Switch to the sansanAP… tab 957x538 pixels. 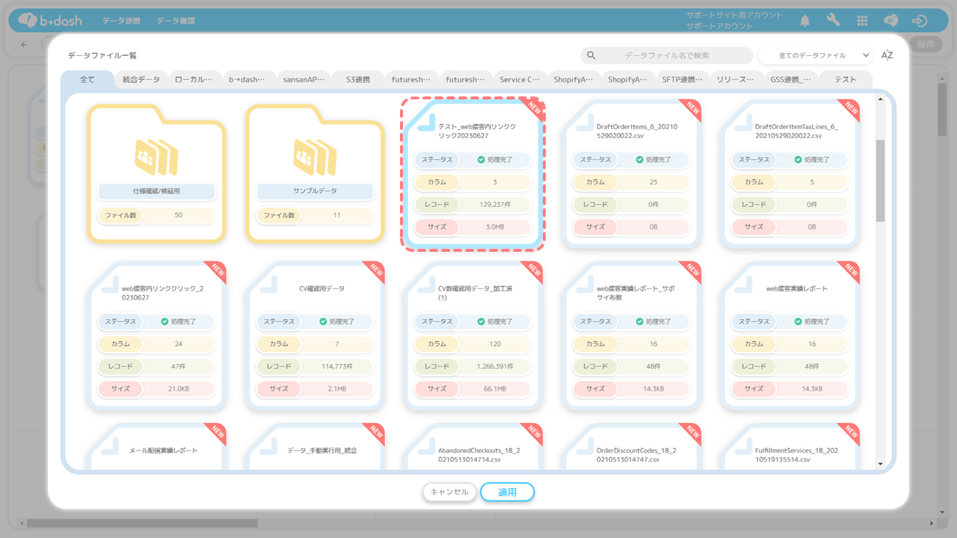click(304, 79)
